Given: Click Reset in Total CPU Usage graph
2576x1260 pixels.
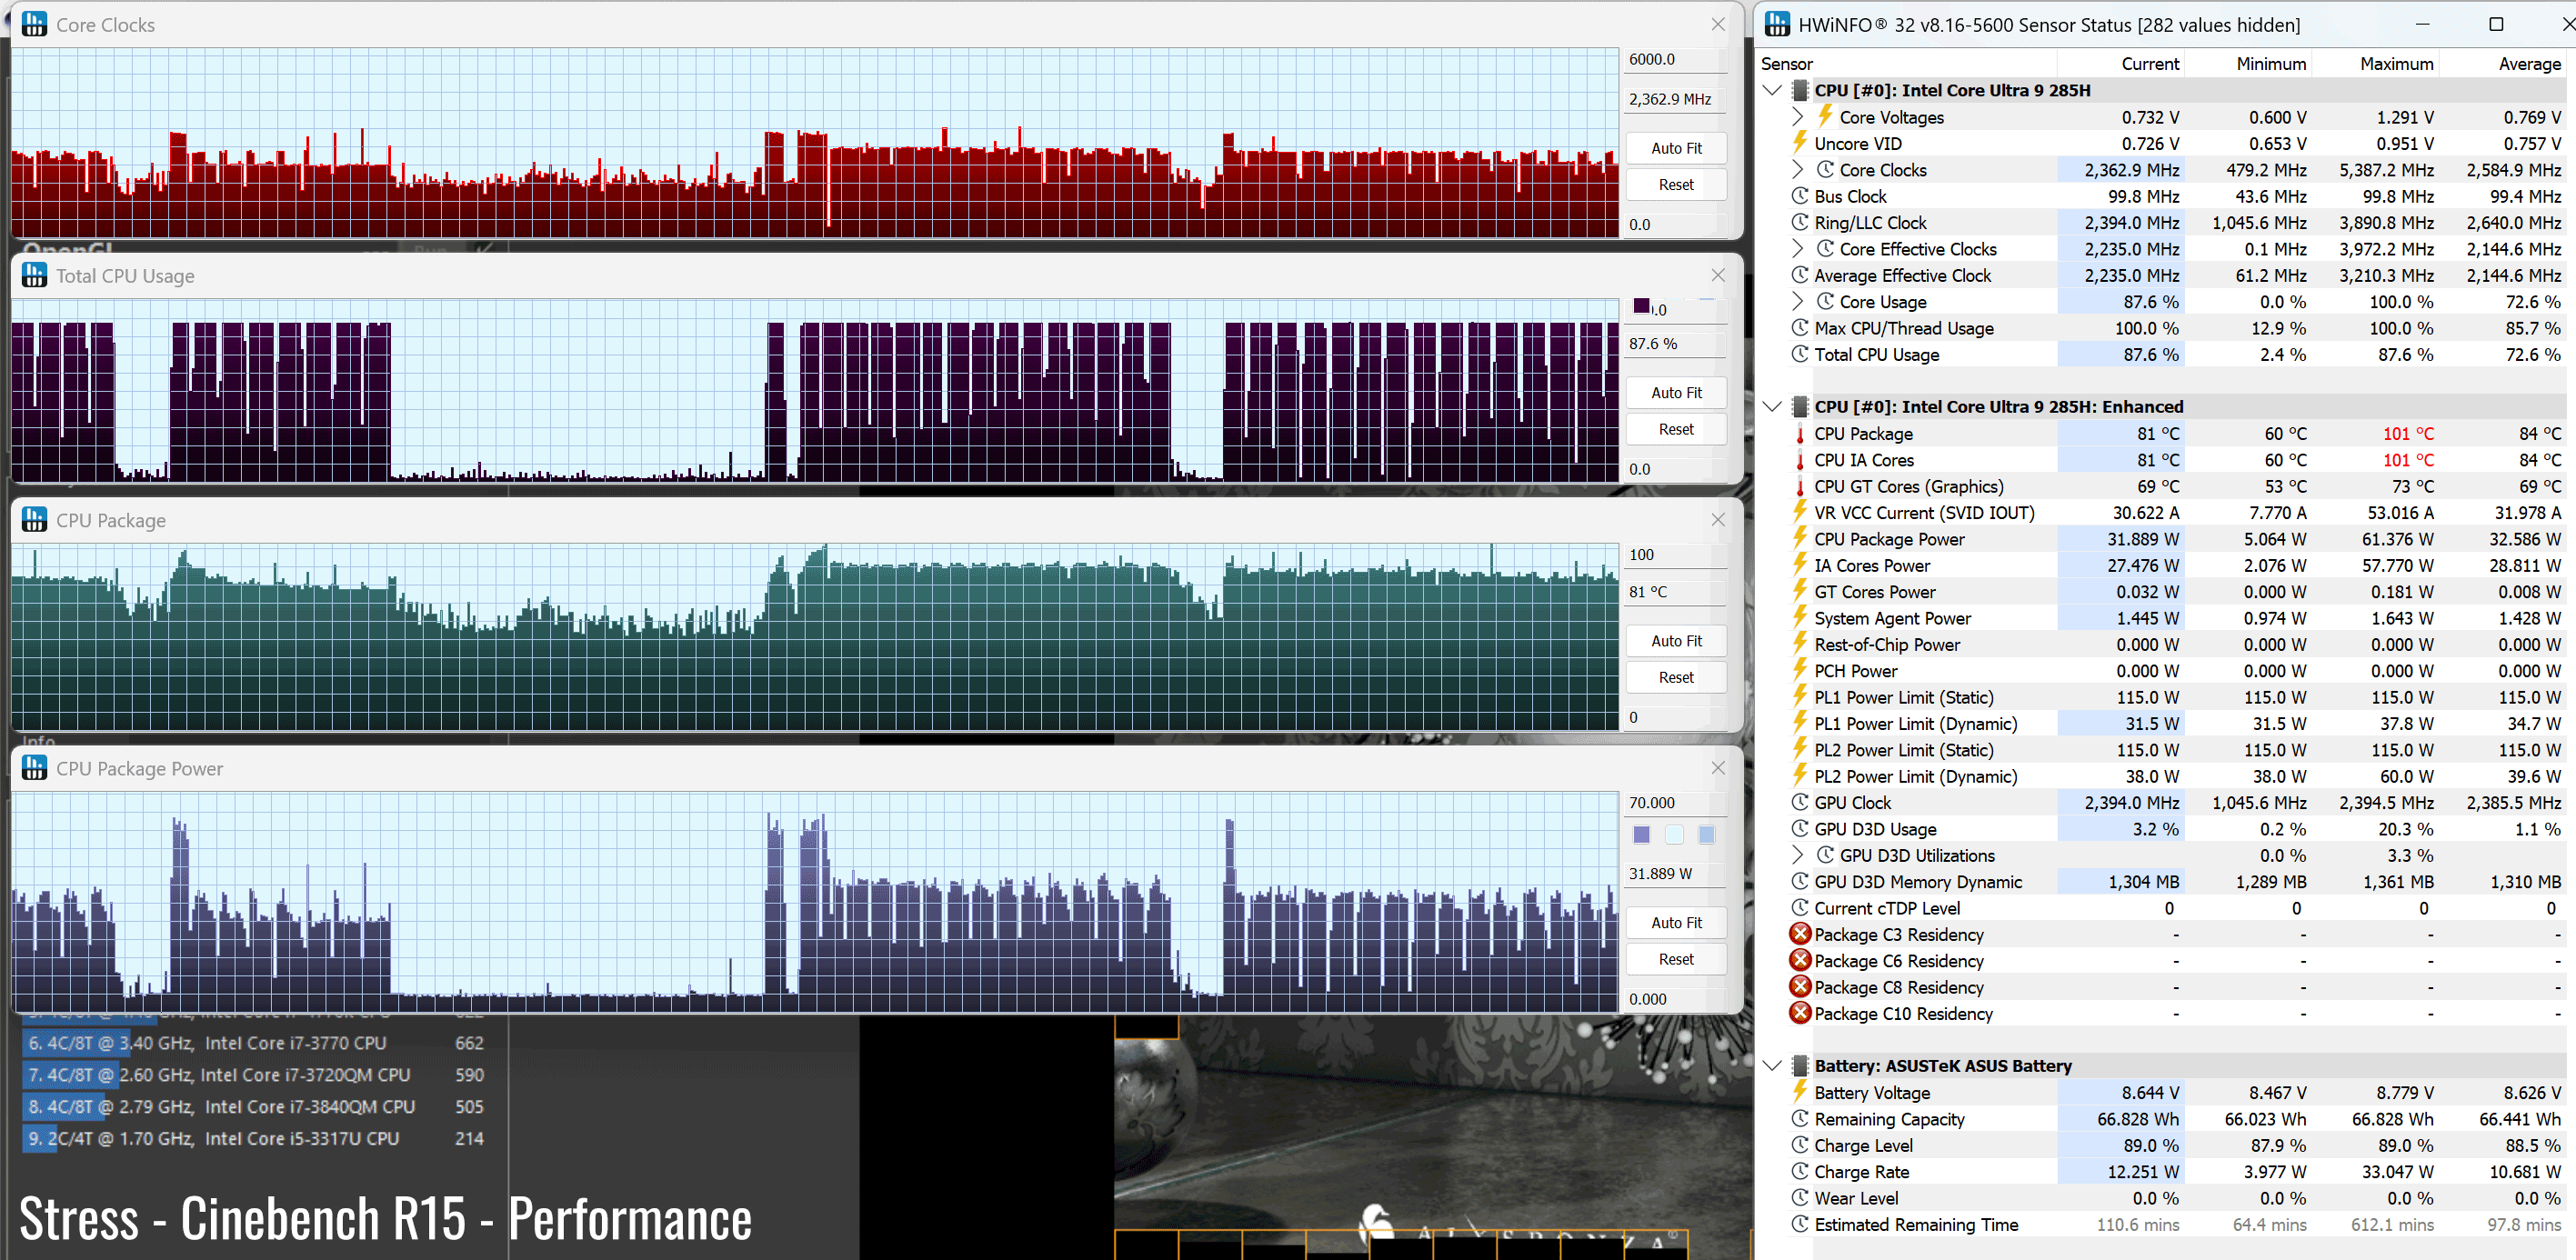Looking at the screenshot, I should point(1676,429).
